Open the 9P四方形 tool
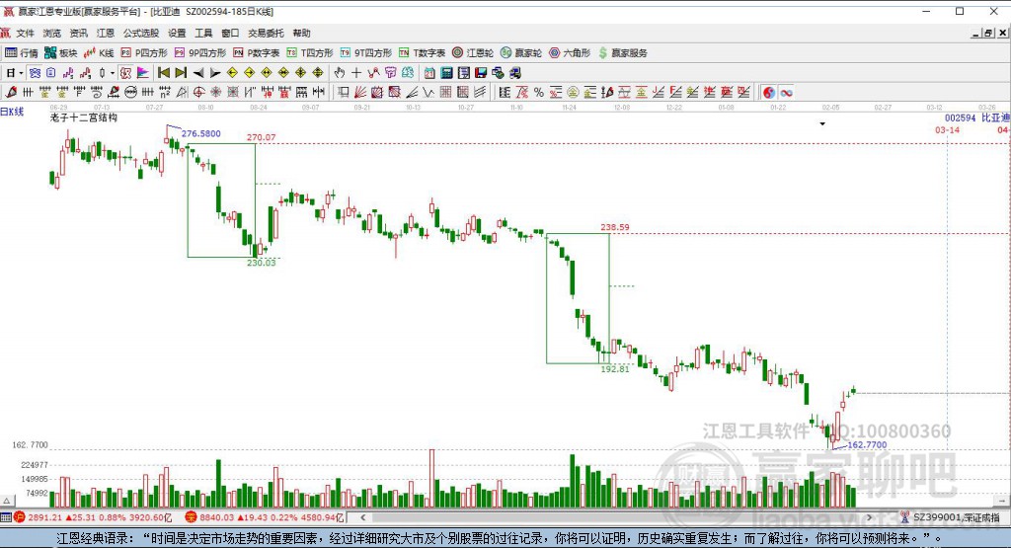 (200, 53)
